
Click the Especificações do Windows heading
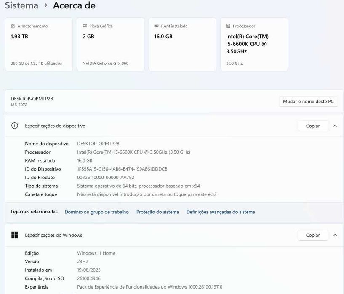coord(53,235)
